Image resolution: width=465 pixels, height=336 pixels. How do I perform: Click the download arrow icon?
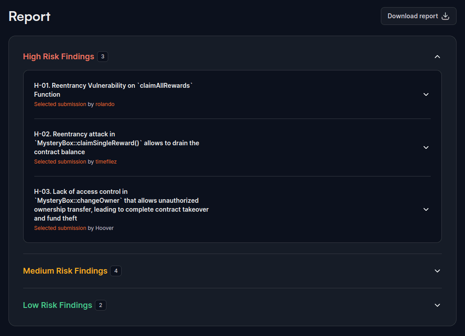click(445, 16)
